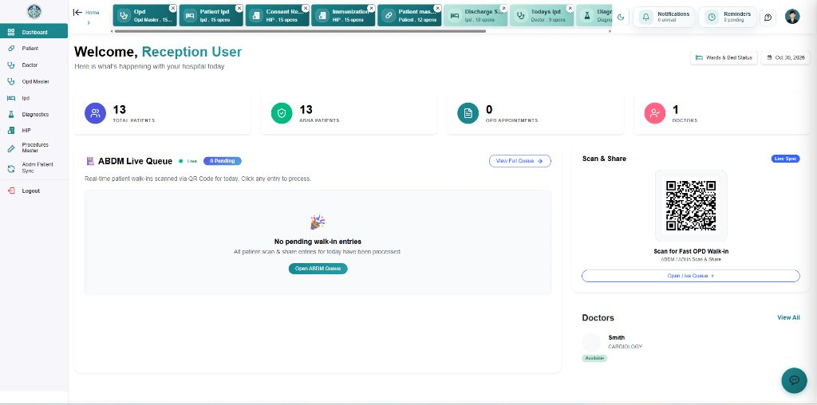The height and width of the screenshot is (405, 817).
Task: Click the Available status badge
Action: (x=594, y=358)
